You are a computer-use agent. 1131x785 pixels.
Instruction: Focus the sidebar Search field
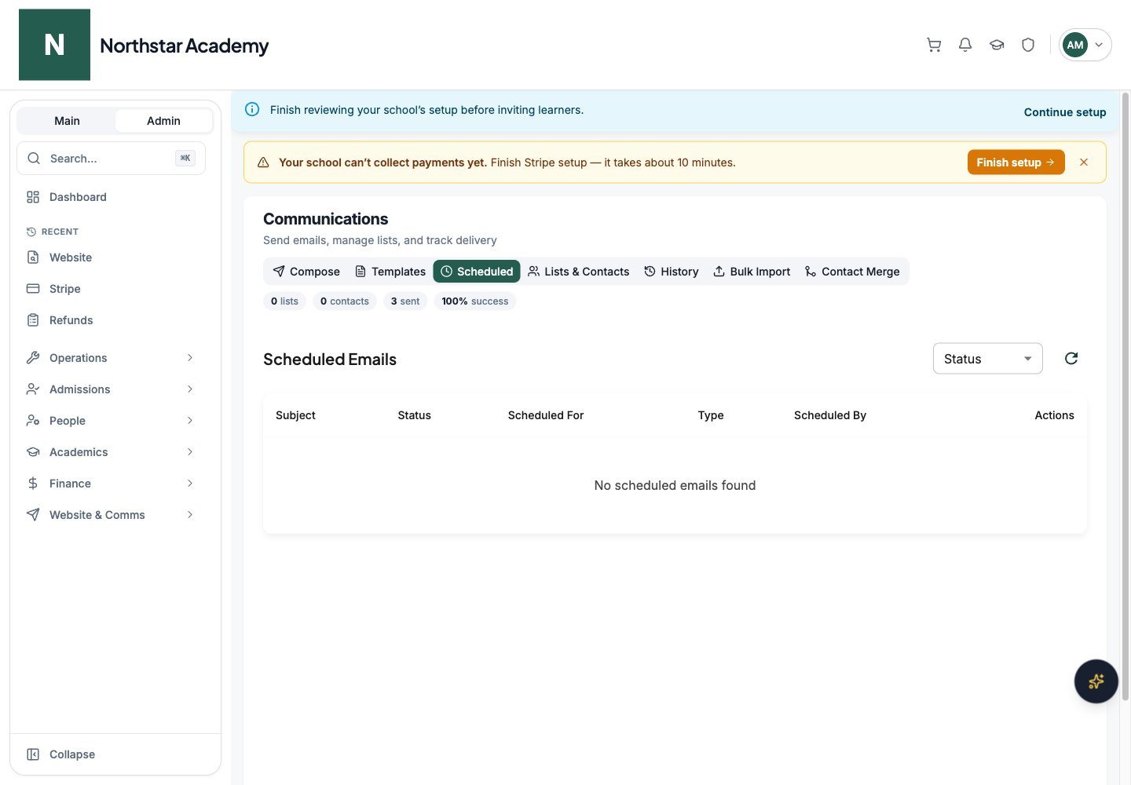(x=111, y=159)
